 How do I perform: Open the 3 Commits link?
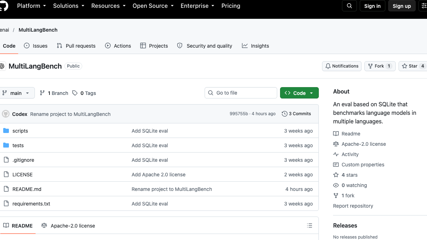[x=296, y=114]
